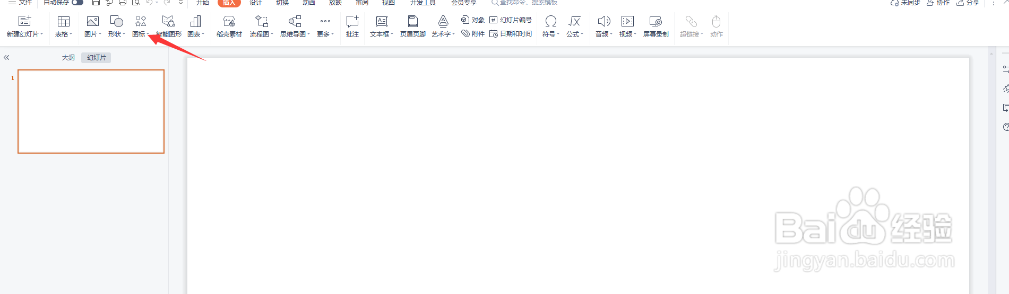Click the print icon in quick toolbar
The width and height of the screenshot is (1009, 294).
[x=123, y=3]
